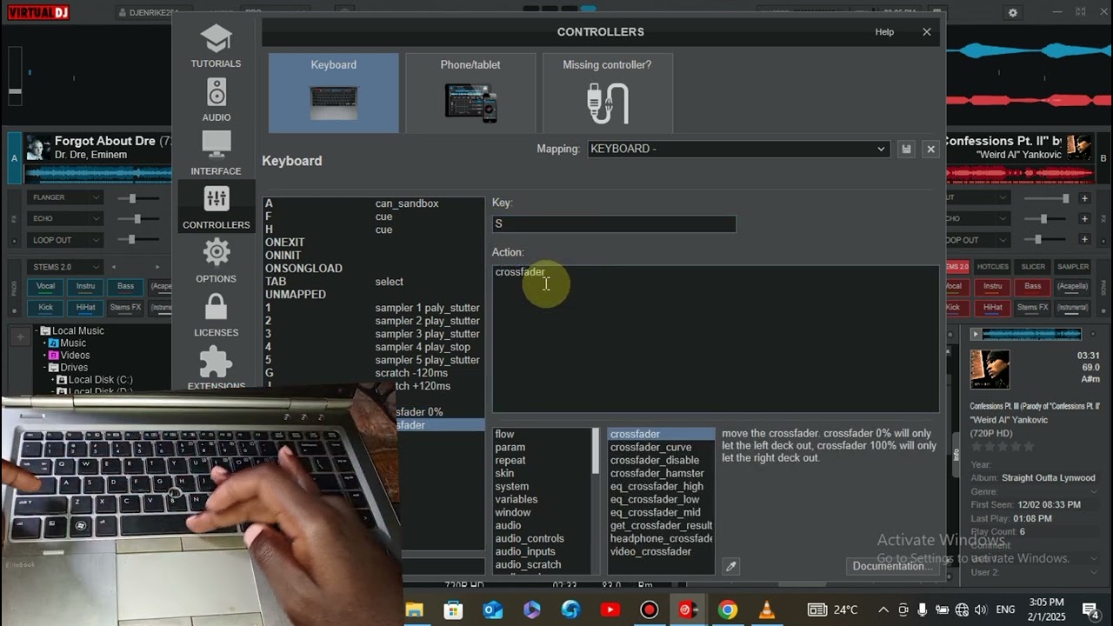Select the ONSONGLOAD mapping row

click(x=373, y=269)
